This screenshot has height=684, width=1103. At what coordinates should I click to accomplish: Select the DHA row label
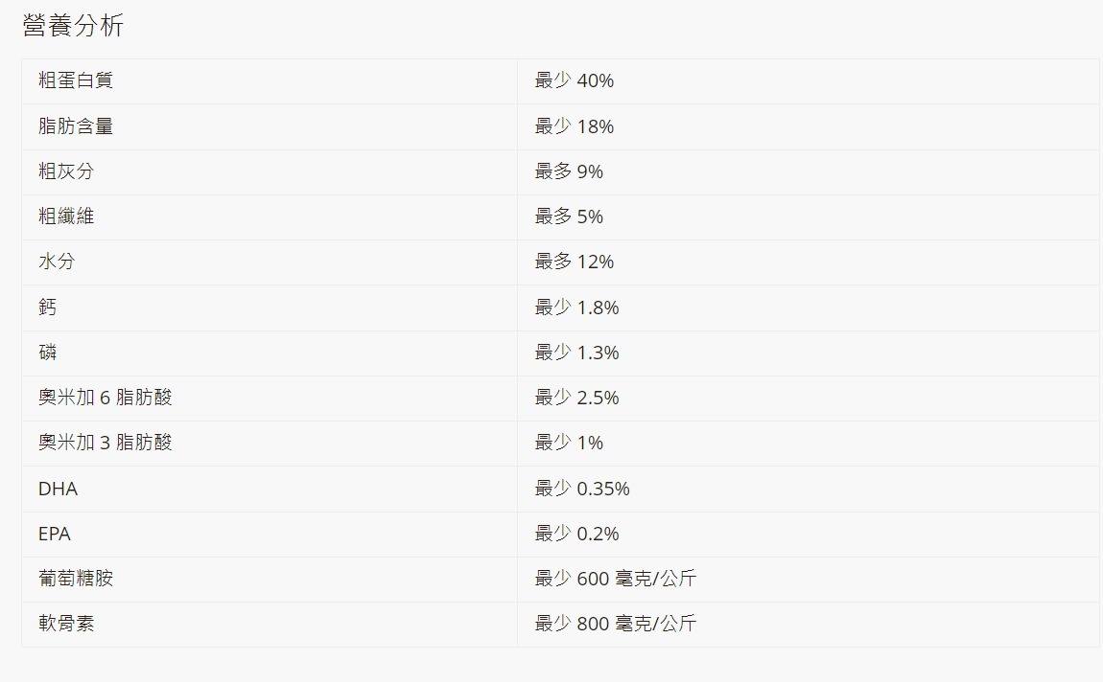58,489
